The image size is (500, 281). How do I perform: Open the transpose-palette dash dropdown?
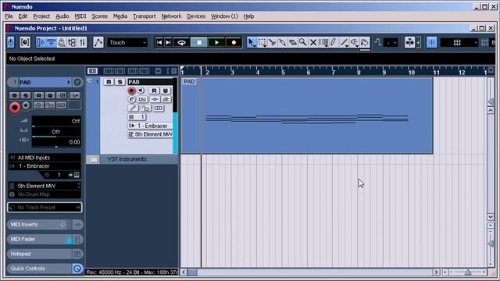tap(391, 42)
